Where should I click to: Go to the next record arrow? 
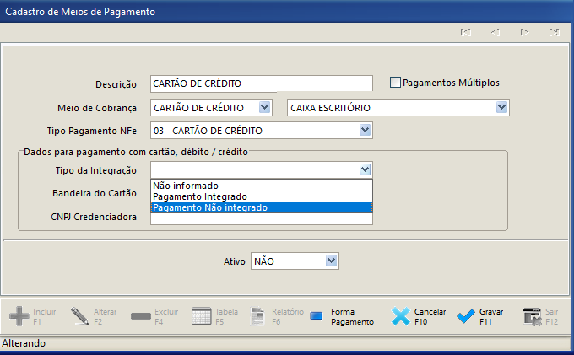click(524, 32)
